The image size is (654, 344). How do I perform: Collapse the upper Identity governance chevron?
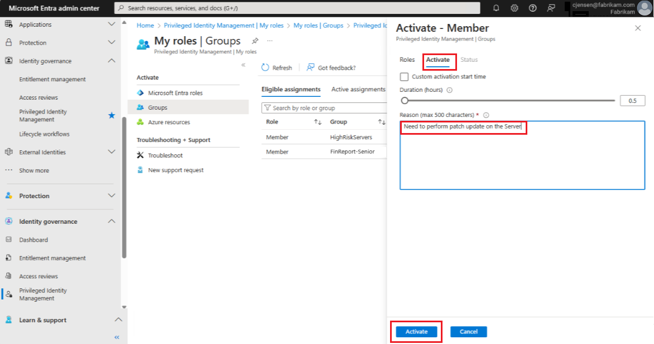click(112, 61)
